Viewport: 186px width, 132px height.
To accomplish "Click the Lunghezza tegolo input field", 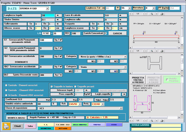I will click(x=48, y=15).
